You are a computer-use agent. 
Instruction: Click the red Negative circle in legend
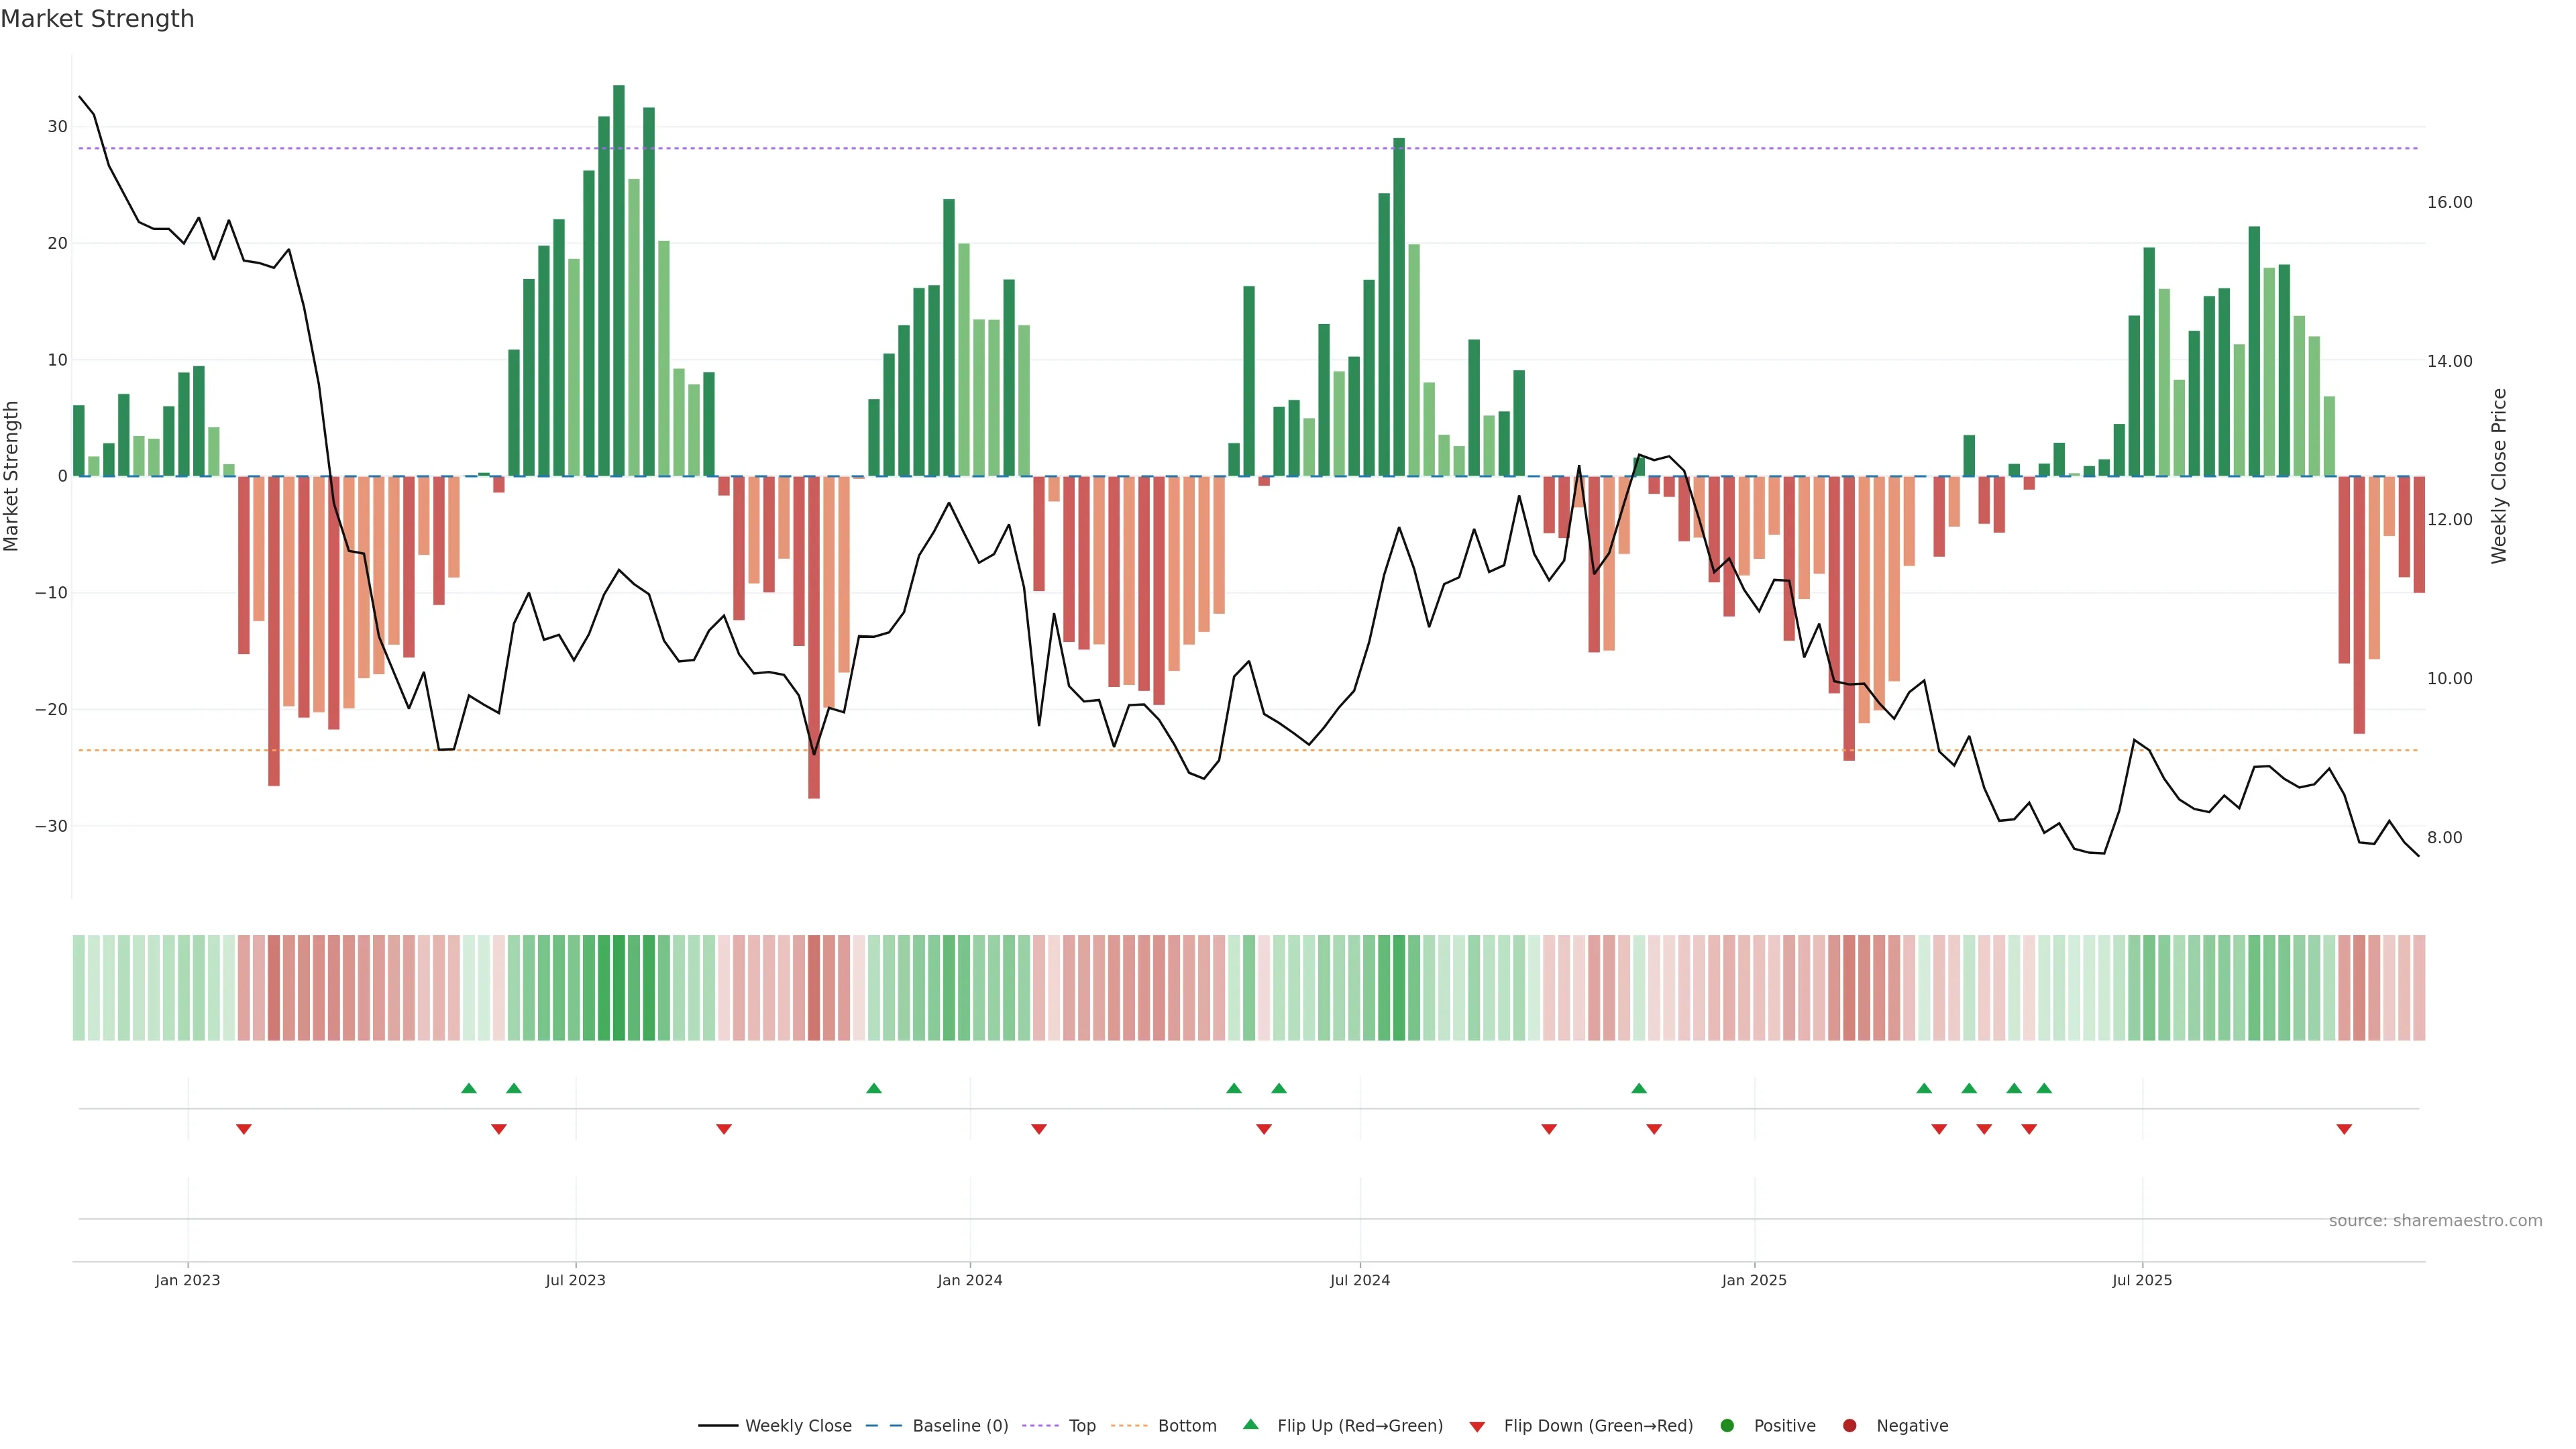pos(1849,1425)
